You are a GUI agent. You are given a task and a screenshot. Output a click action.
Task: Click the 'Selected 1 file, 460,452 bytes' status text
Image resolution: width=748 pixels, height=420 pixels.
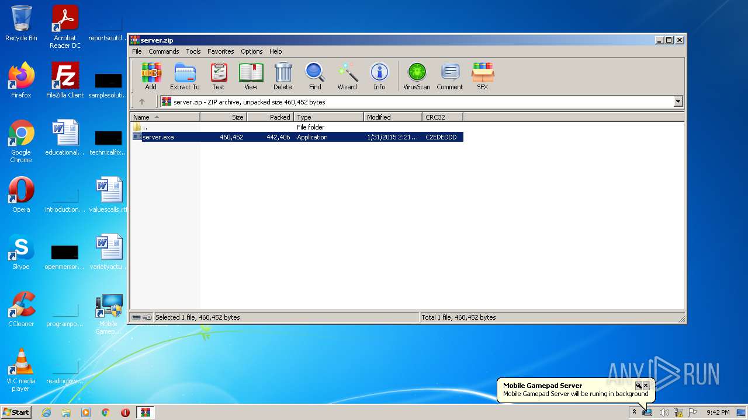198,317
